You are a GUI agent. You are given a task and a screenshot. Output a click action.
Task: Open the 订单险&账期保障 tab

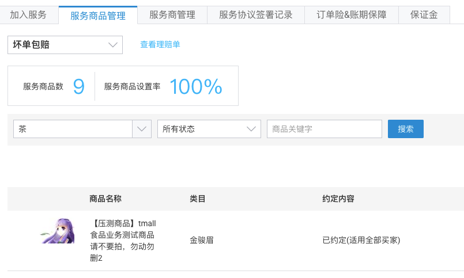tap(352, 15)
